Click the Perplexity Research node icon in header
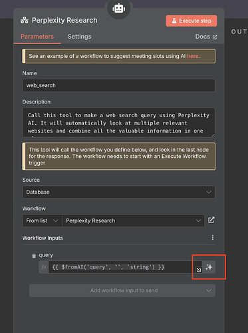Screen dimensions: 248x333 (25, 20)
